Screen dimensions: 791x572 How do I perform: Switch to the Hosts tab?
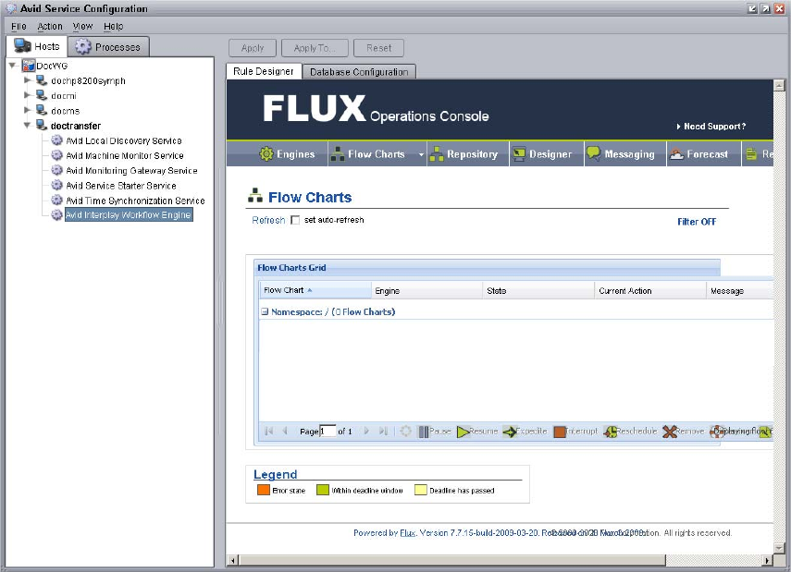tap(36, 46)
